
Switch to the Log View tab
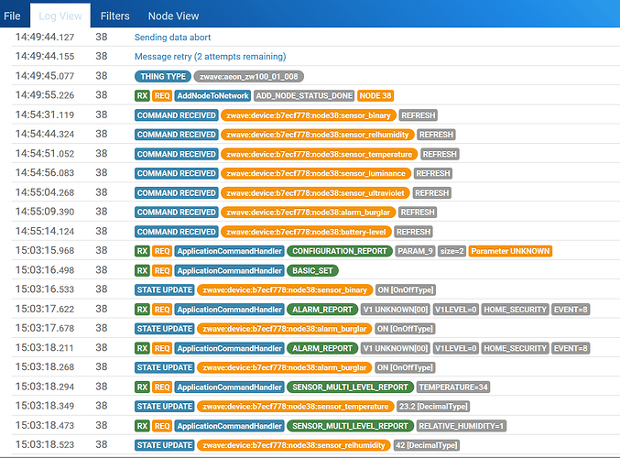coord(60,16)
